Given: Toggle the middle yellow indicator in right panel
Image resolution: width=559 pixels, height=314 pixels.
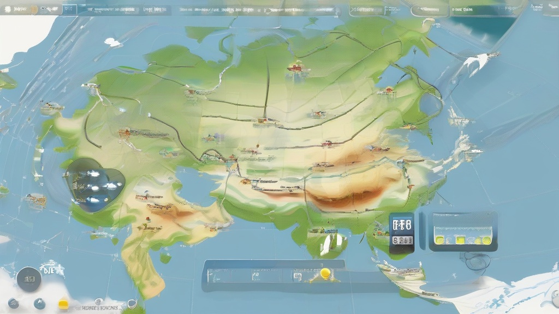Looking at the screenshot, I should click(x=461, y=239).
